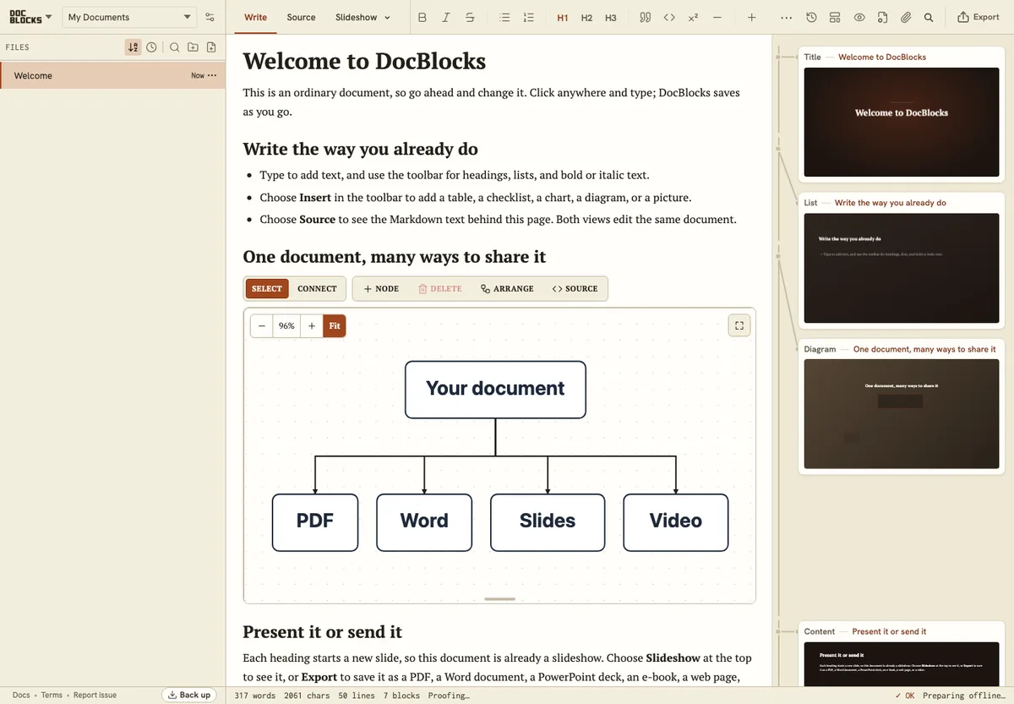This screenshot has width=1014, height=704.
Task: Select the Video node
Action: (x=676, y=522)
